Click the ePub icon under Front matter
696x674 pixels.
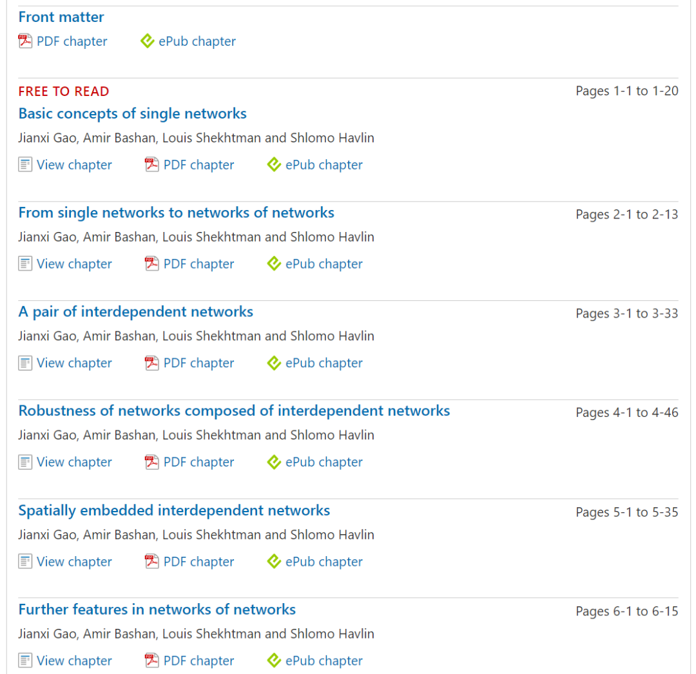click(x=148, y=41)
